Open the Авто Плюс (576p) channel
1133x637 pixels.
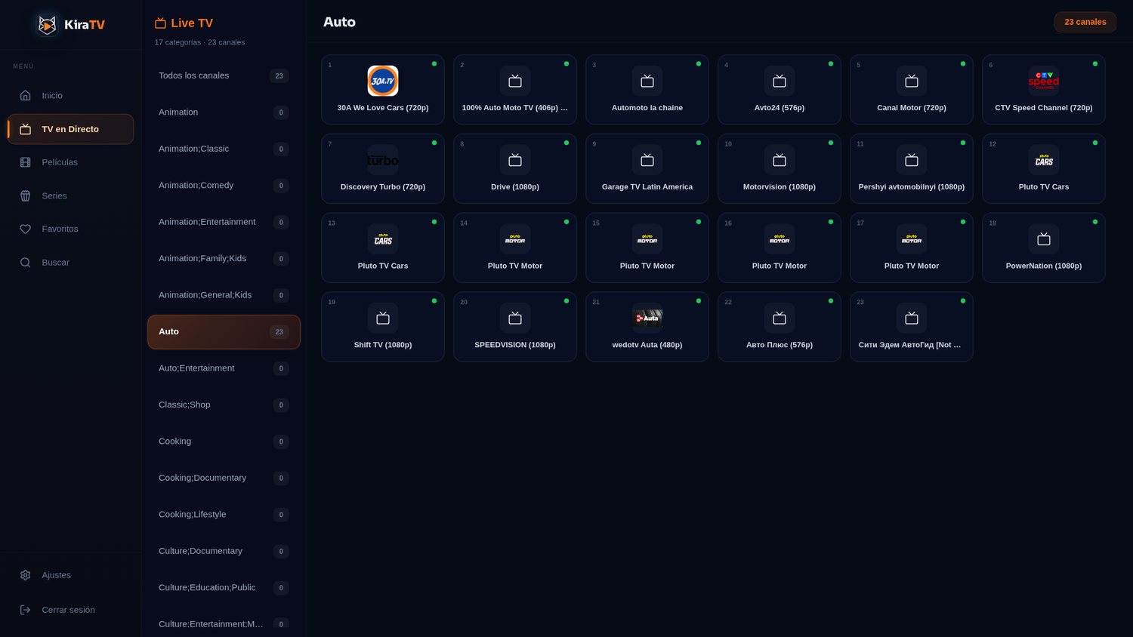click(780, 327)
